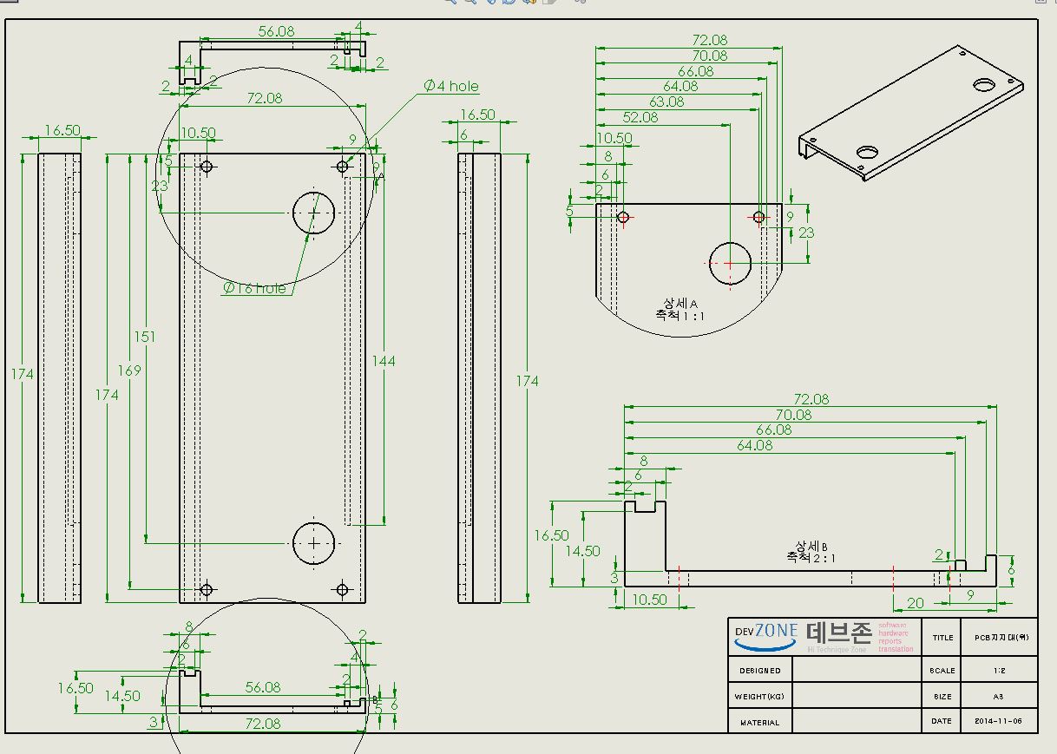Select the Ø16 hole annotation
Screen dimensions: 1057x754
(254, 288)
